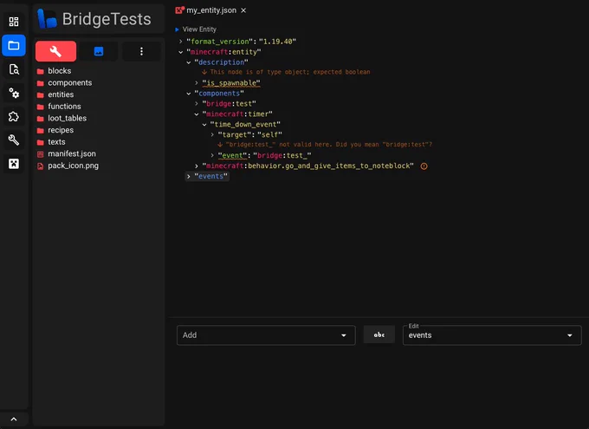Viewport: 589px width, 429px height.
Task: Click the View Entity play arrow
Action: point(177,29)
